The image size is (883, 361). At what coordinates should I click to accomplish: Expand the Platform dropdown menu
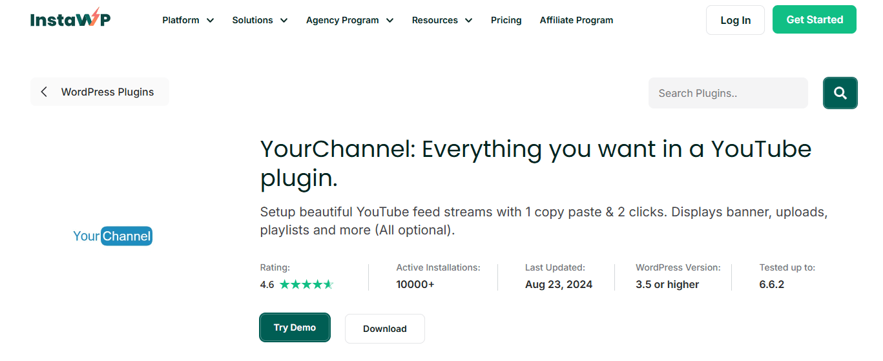[188, 20]
